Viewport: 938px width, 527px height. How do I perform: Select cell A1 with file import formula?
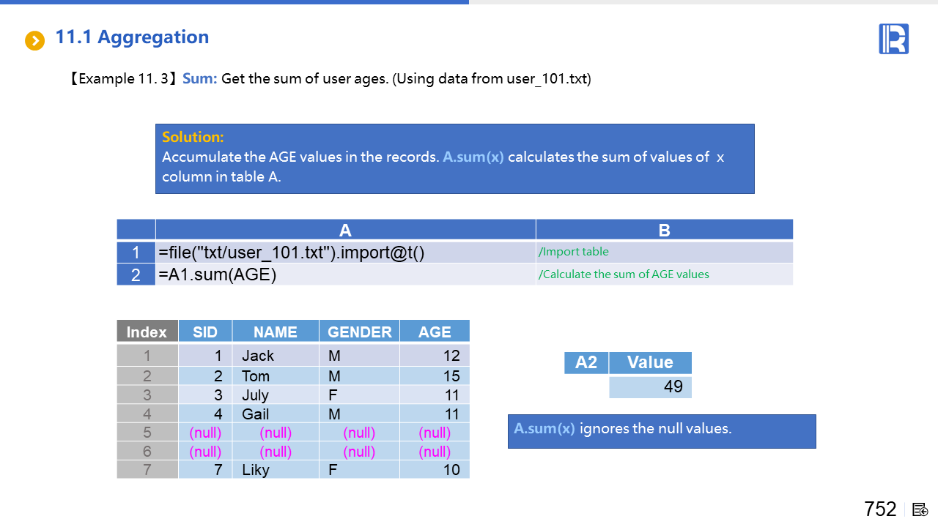(x=345, y=253)
